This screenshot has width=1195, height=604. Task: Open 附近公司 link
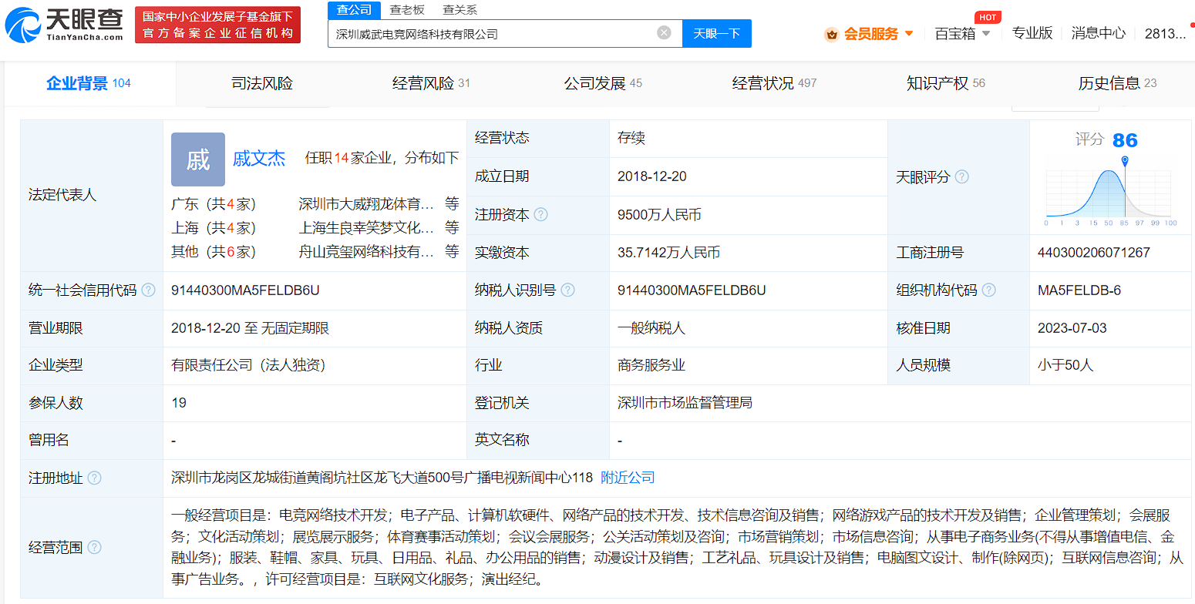pos(628,478)
